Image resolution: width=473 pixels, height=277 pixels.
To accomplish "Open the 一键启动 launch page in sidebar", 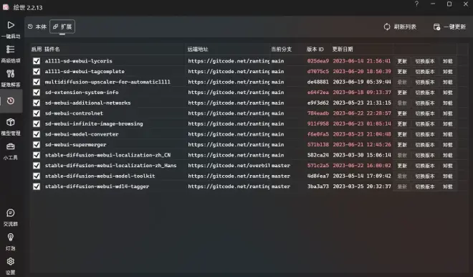I will [11, 29].
